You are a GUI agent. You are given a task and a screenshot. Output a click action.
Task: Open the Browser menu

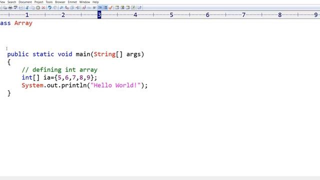[60, 2]
